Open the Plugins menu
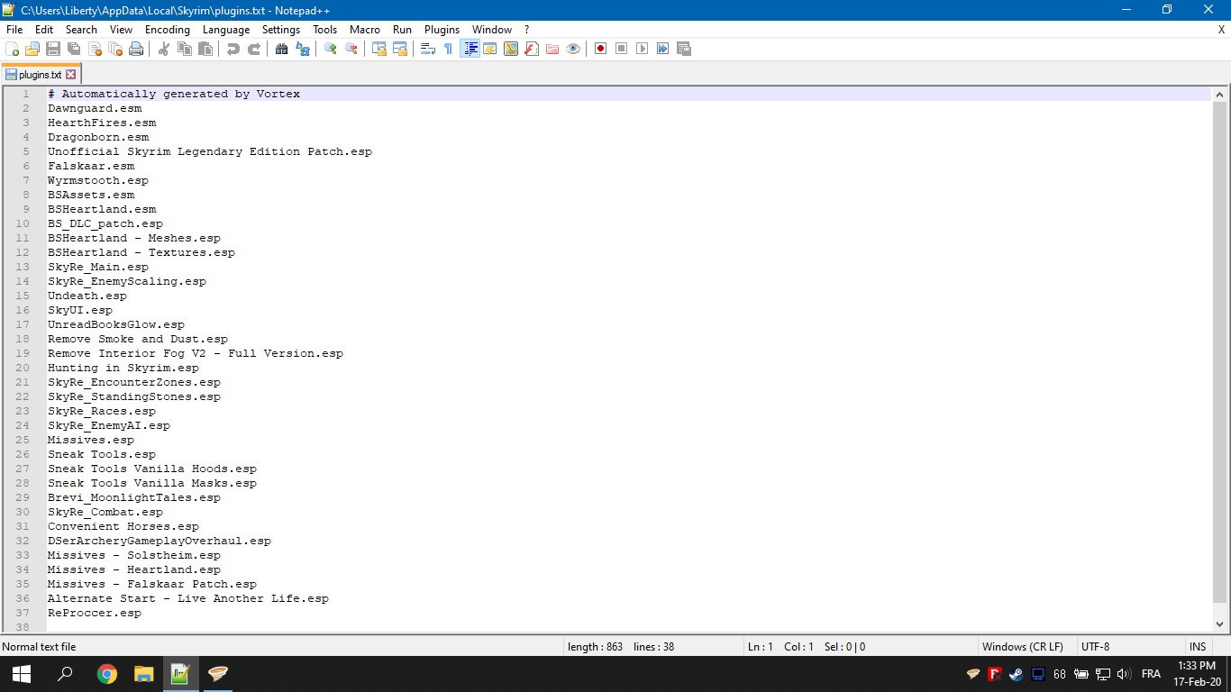Screen dimensions: 1231x692 click(442, 30)
